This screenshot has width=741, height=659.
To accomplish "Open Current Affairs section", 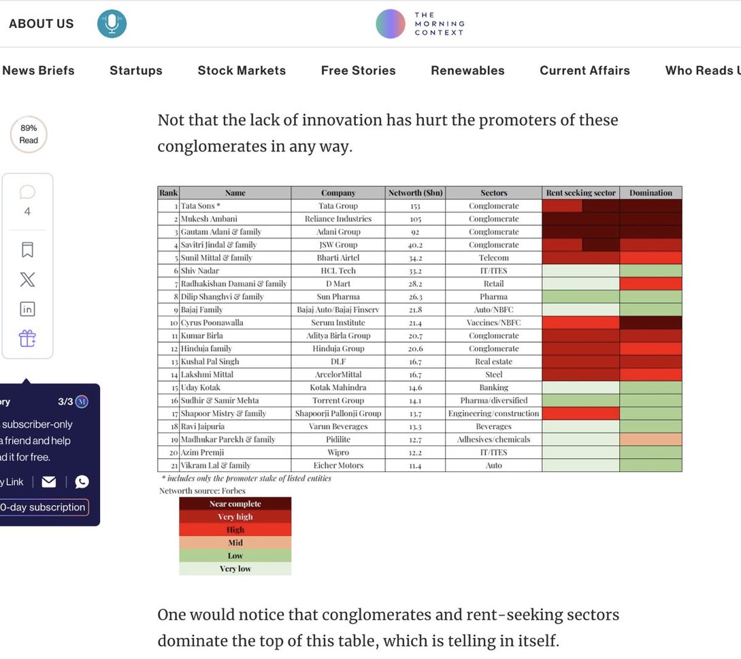I will (x=584, y=70).
